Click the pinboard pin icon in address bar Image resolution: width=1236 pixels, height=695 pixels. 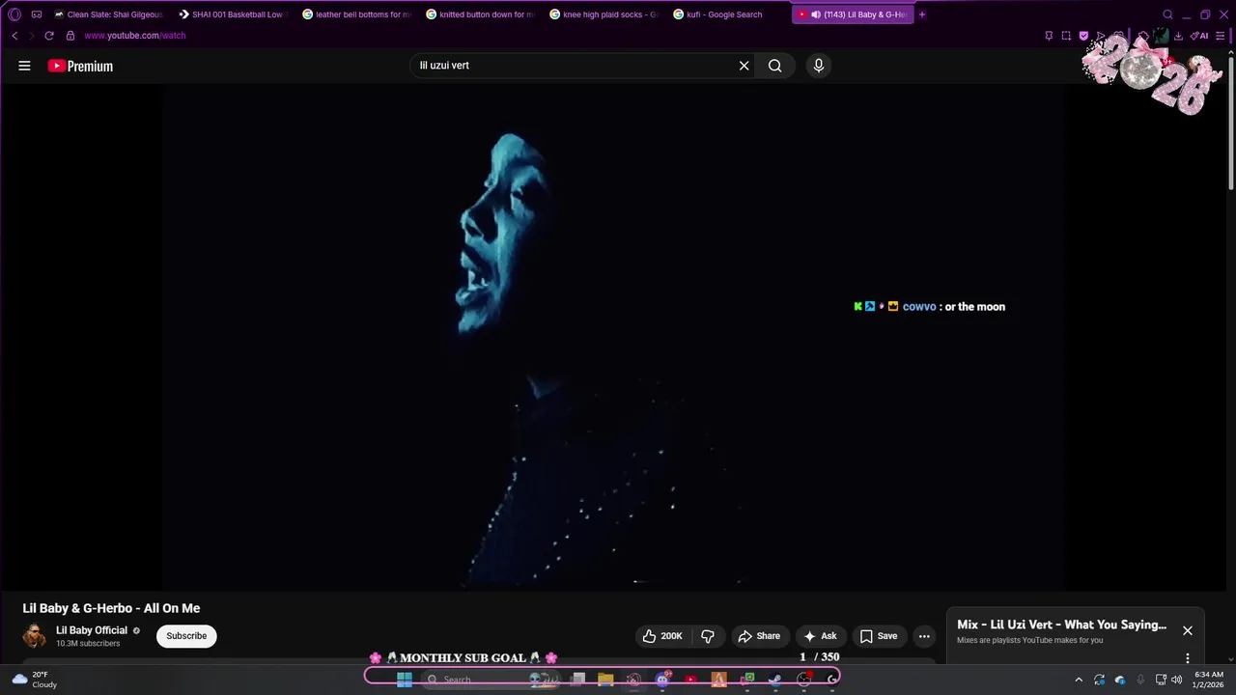coord(1049,36)
